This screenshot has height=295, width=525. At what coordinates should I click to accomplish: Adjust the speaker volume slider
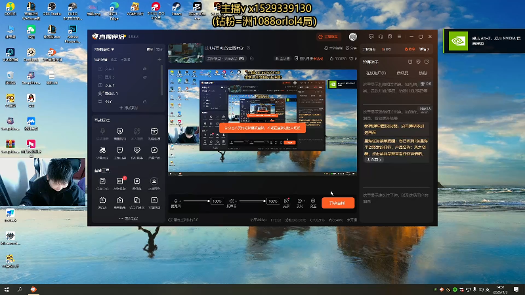[x=252, y=201]
